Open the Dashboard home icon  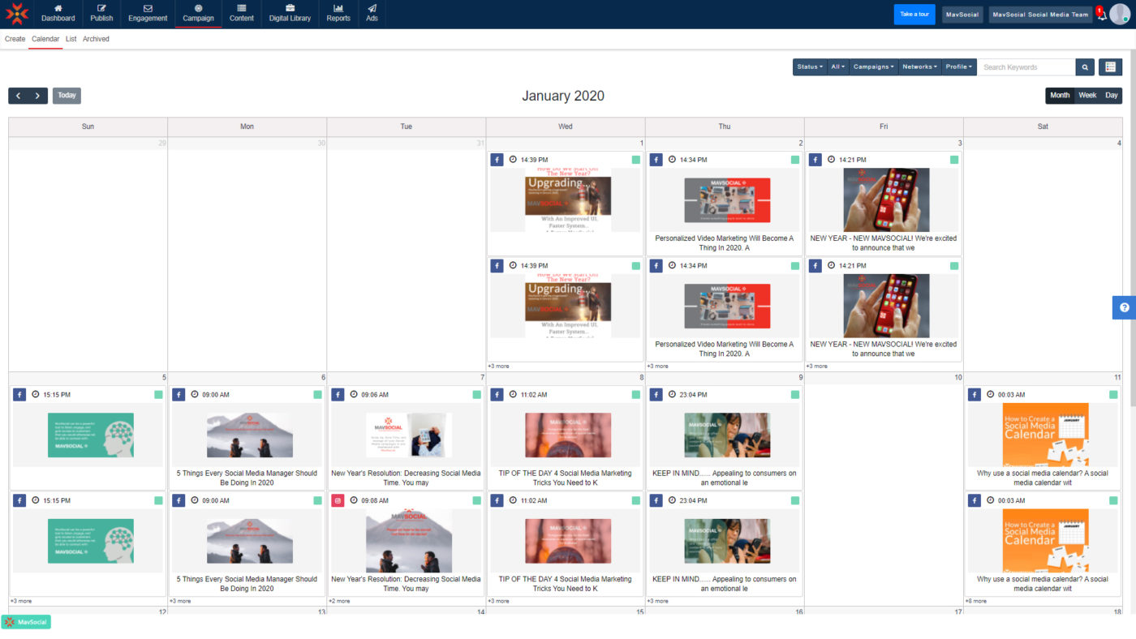(x=58, y=8)
